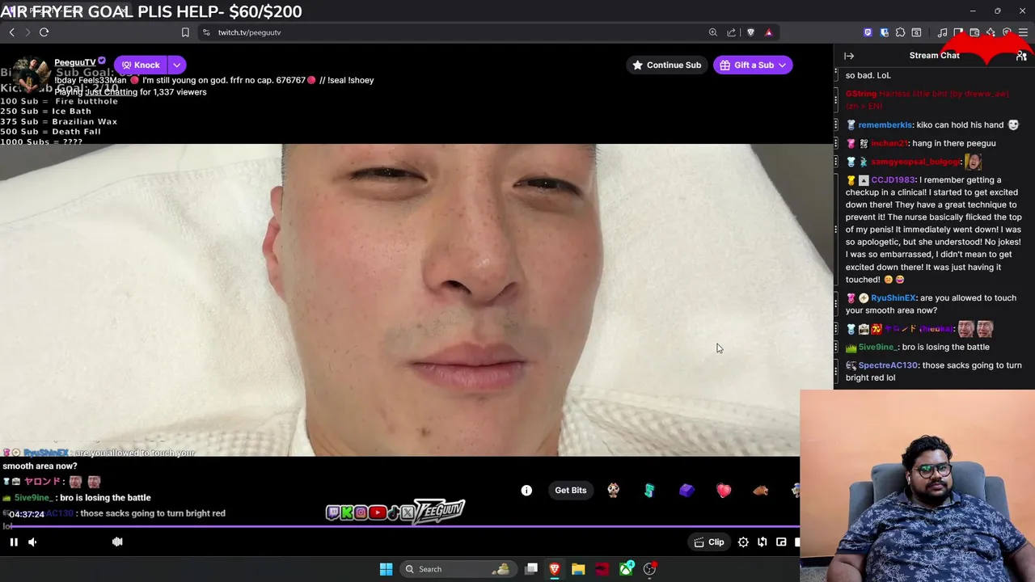Open PeeguuTV channel avatar

(31, 76)
